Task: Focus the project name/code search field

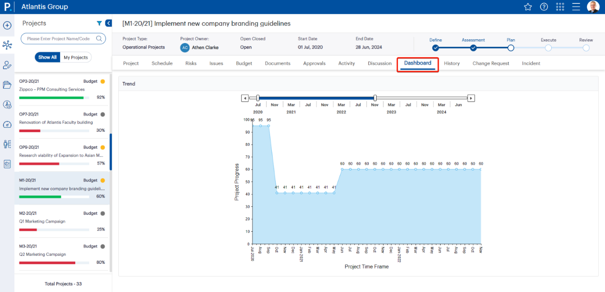Action: 63,38
